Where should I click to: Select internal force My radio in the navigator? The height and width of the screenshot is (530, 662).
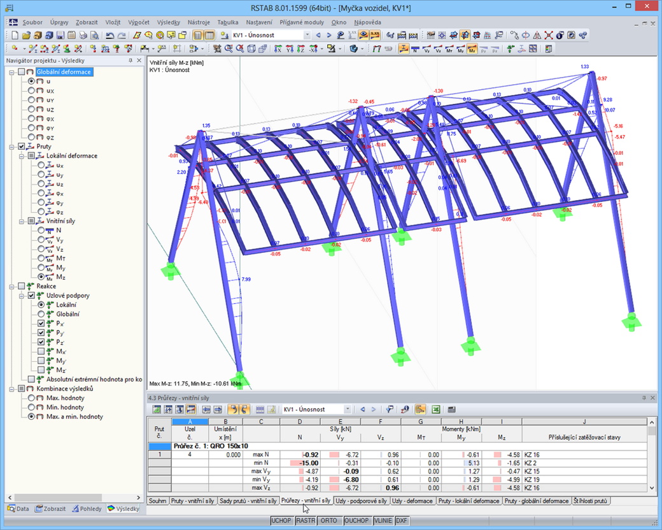pos(41,268)
